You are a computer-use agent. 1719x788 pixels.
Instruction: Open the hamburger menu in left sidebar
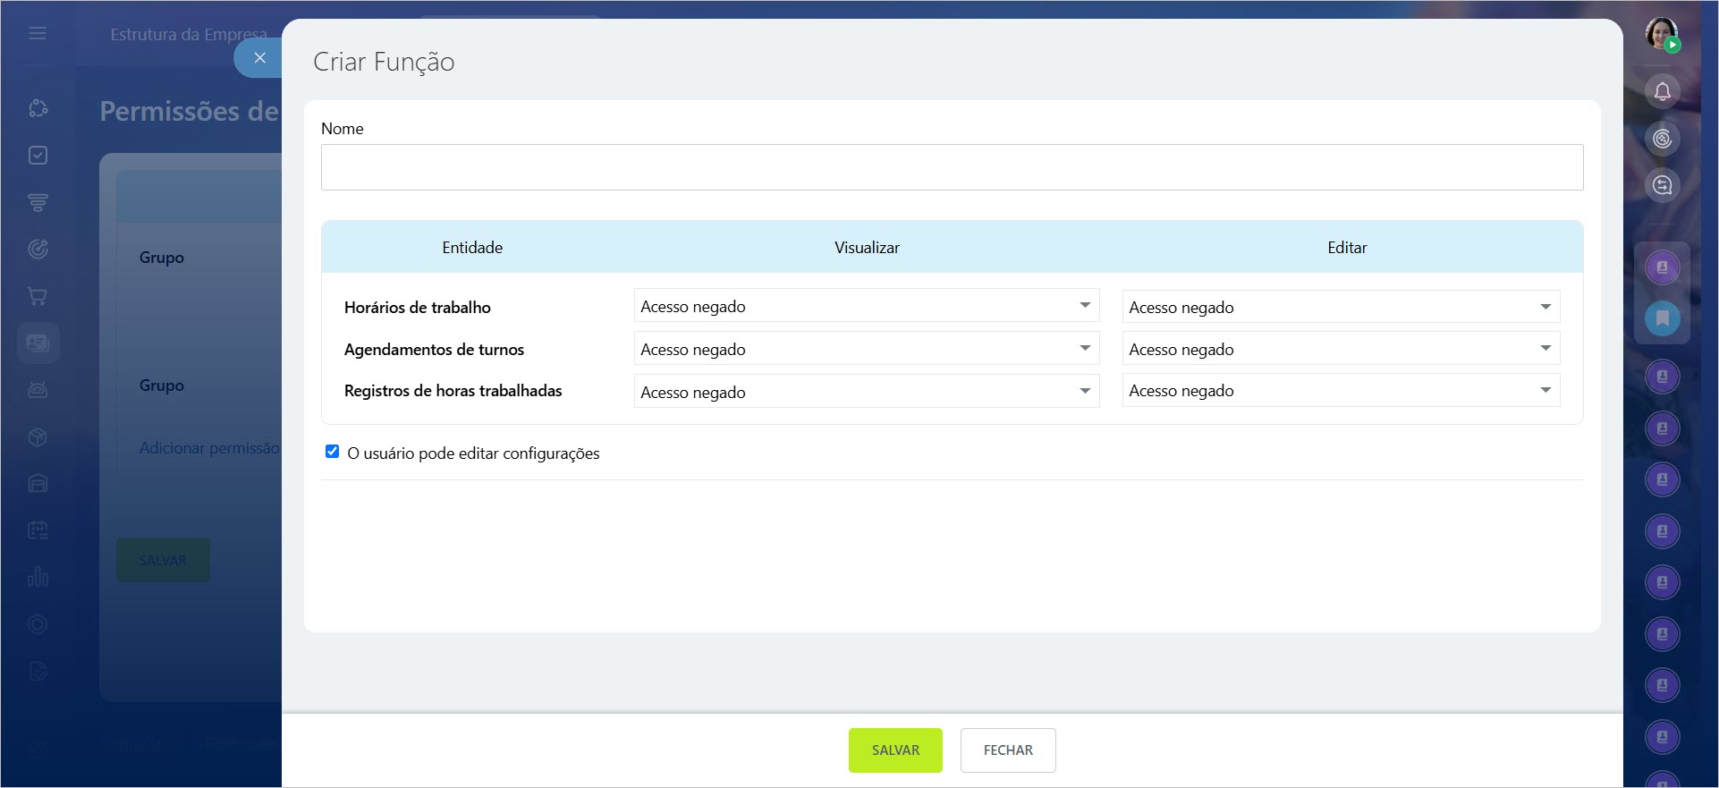point(38,33)
